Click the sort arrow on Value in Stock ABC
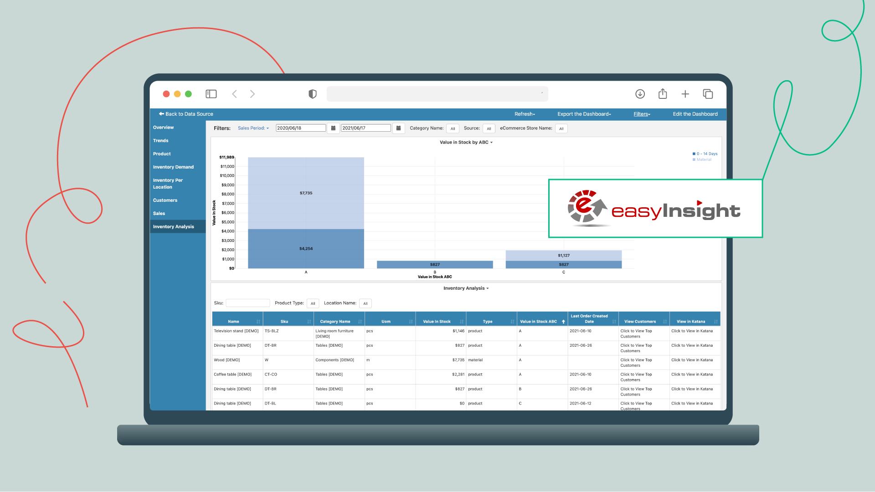The image size is (875, 492). click(564, 321)
